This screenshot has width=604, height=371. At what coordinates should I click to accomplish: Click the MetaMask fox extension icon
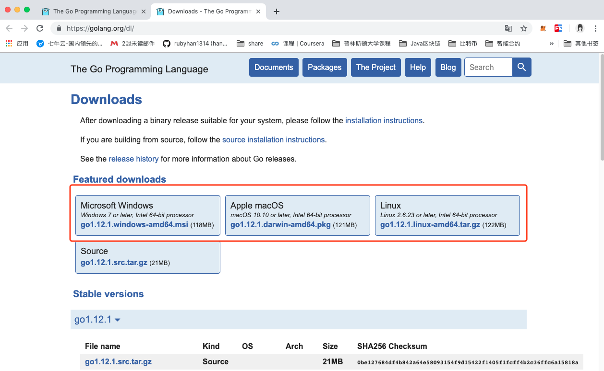pyautogui.click(x=544, y=28)
